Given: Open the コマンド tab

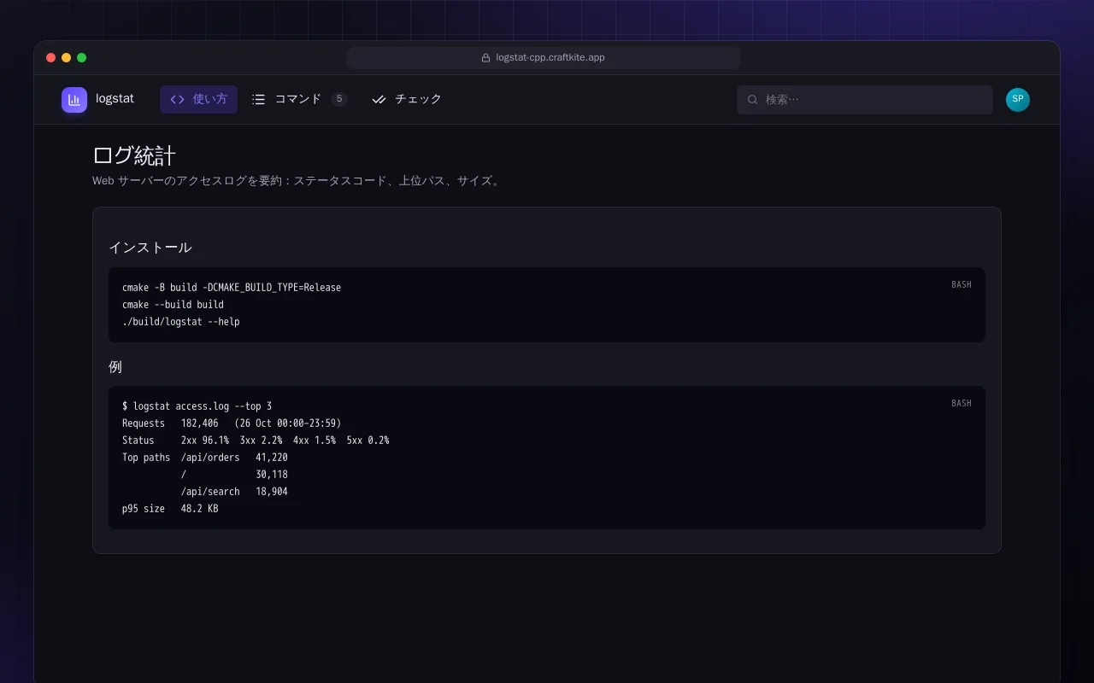Looking at the screenshot, I should pyautogui.click(x=299, y=99).
